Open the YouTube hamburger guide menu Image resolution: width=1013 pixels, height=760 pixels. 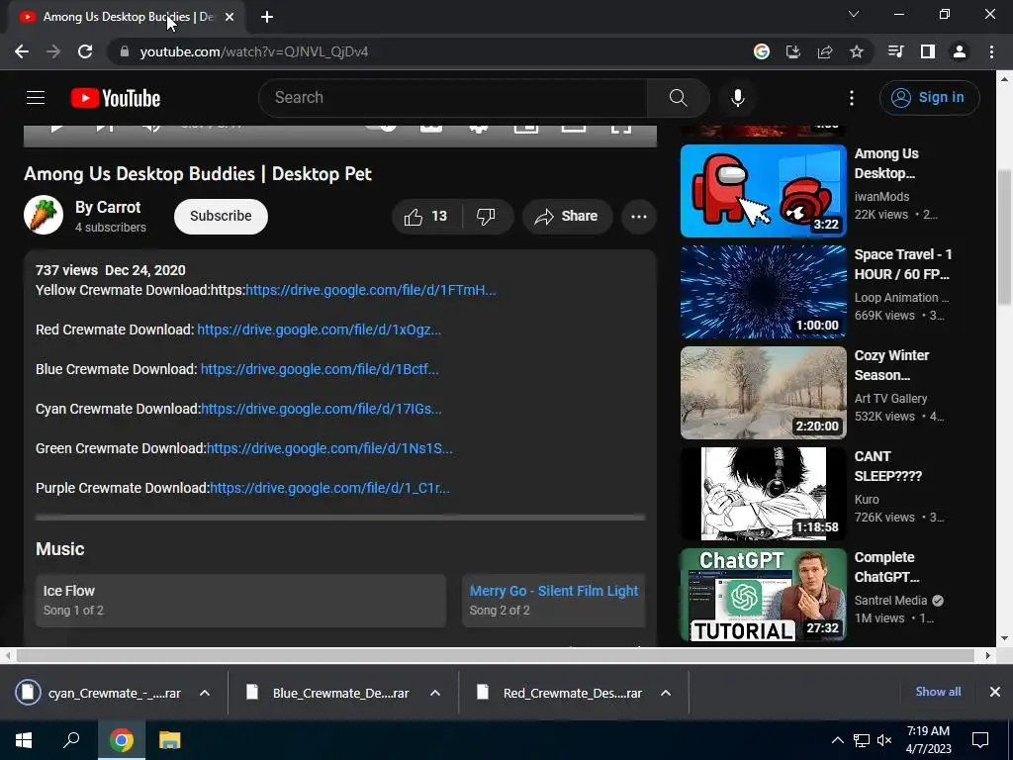pos(36,98)
